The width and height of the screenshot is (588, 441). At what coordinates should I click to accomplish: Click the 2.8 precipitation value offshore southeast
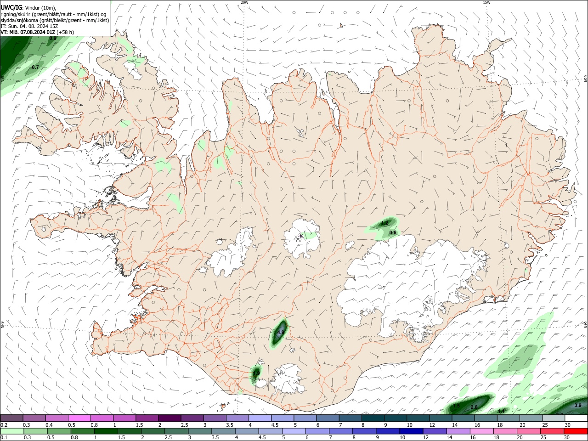click(474, 407)
